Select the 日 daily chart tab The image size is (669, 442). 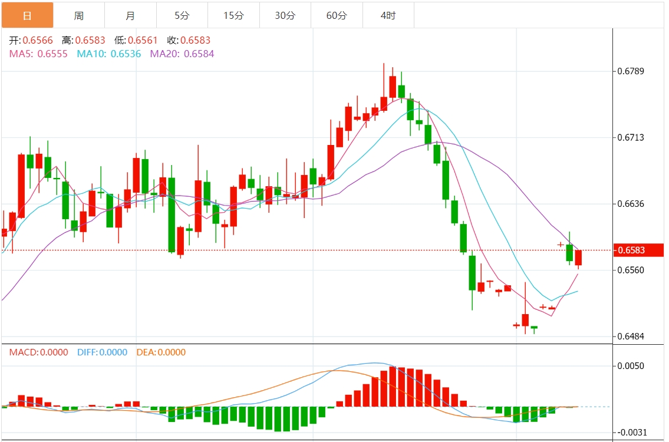[27, 15]
